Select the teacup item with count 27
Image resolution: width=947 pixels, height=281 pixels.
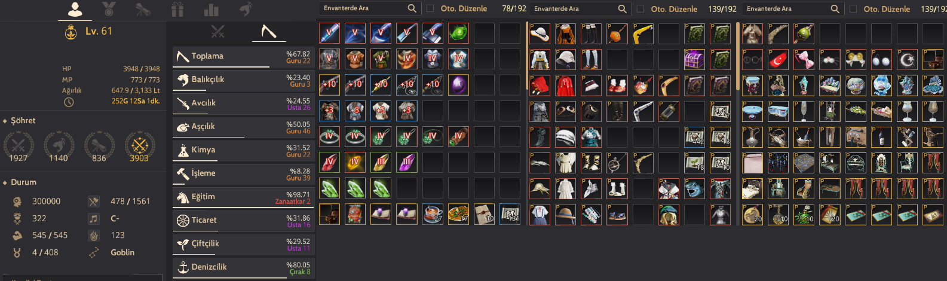tap(433, 213)
